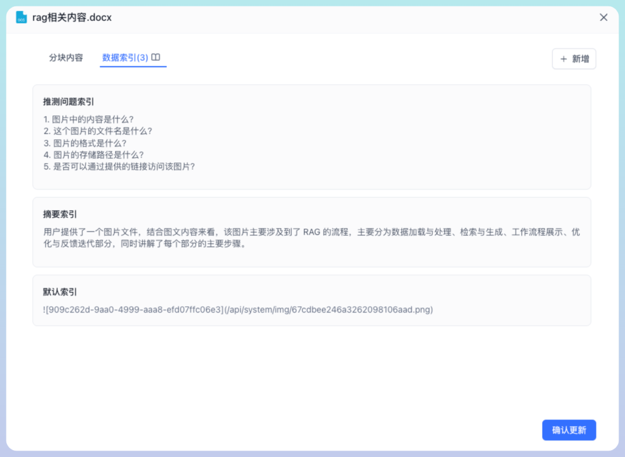Click the 默认索引 card heading
The image size is (625, 457).
[x=57, y=292]
